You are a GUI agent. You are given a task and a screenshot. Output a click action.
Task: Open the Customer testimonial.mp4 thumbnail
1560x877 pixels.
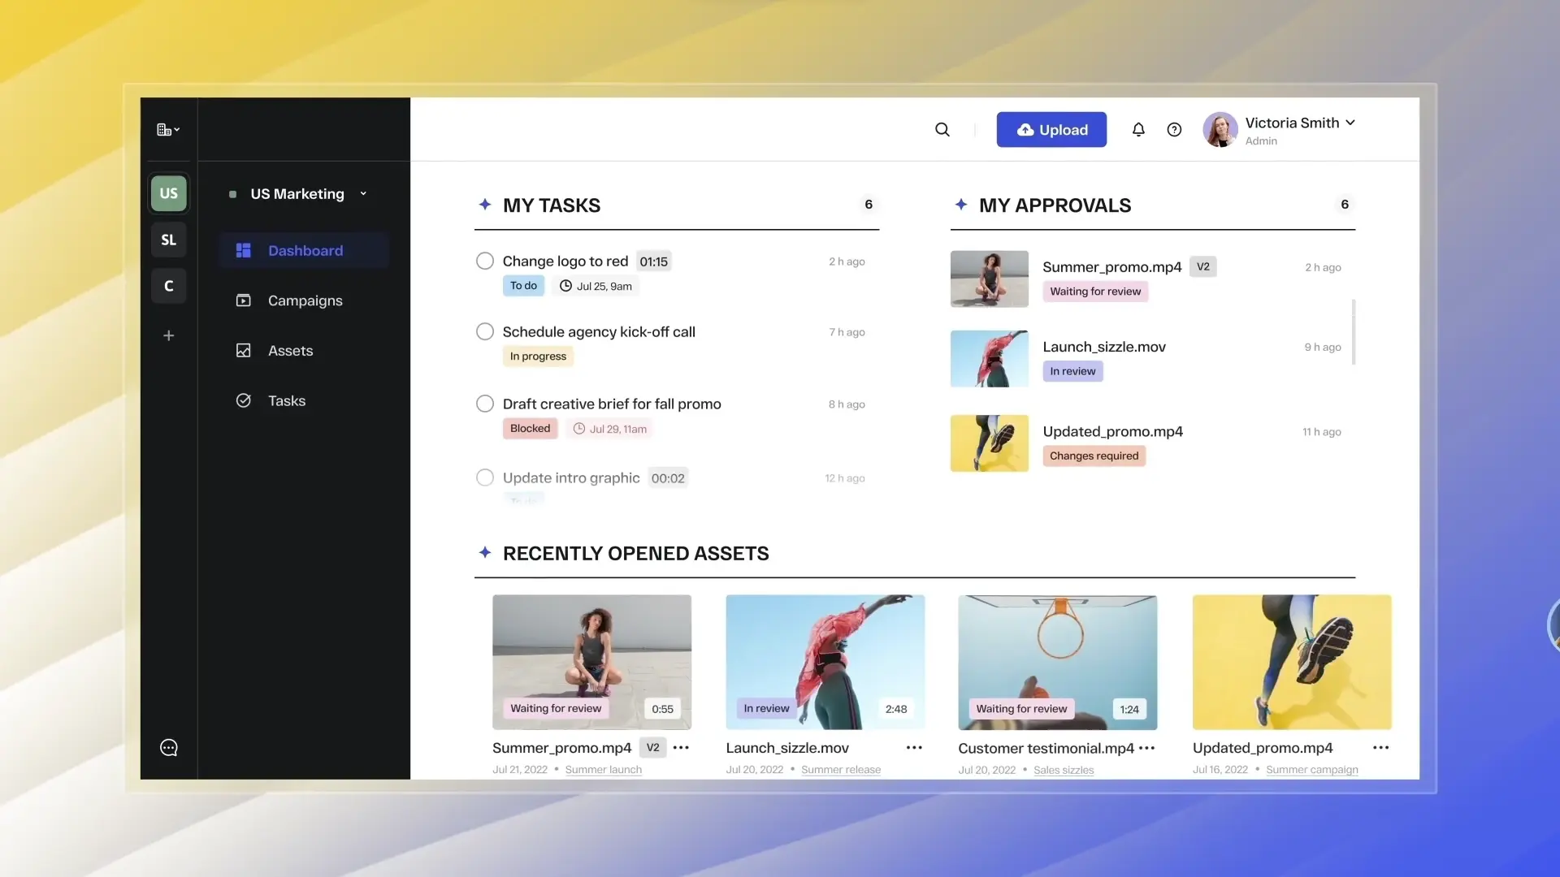pyautogui.click(x=1057, y=662)
